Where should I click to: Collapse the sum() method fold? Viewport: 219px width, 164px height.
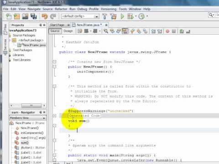tap(54, 126)
